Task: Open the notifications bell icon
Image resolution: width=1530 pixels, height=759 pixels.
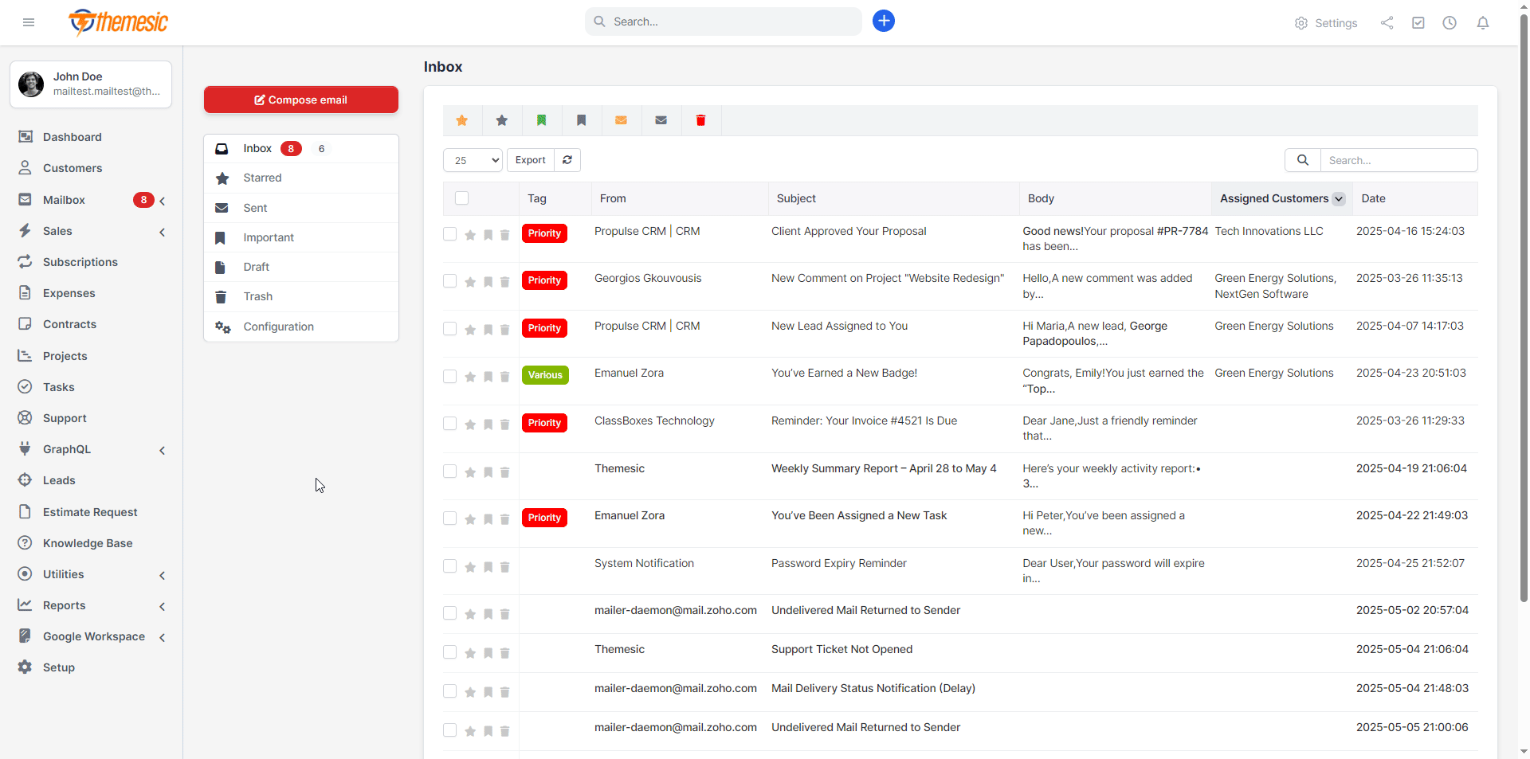Action: 1482,23
